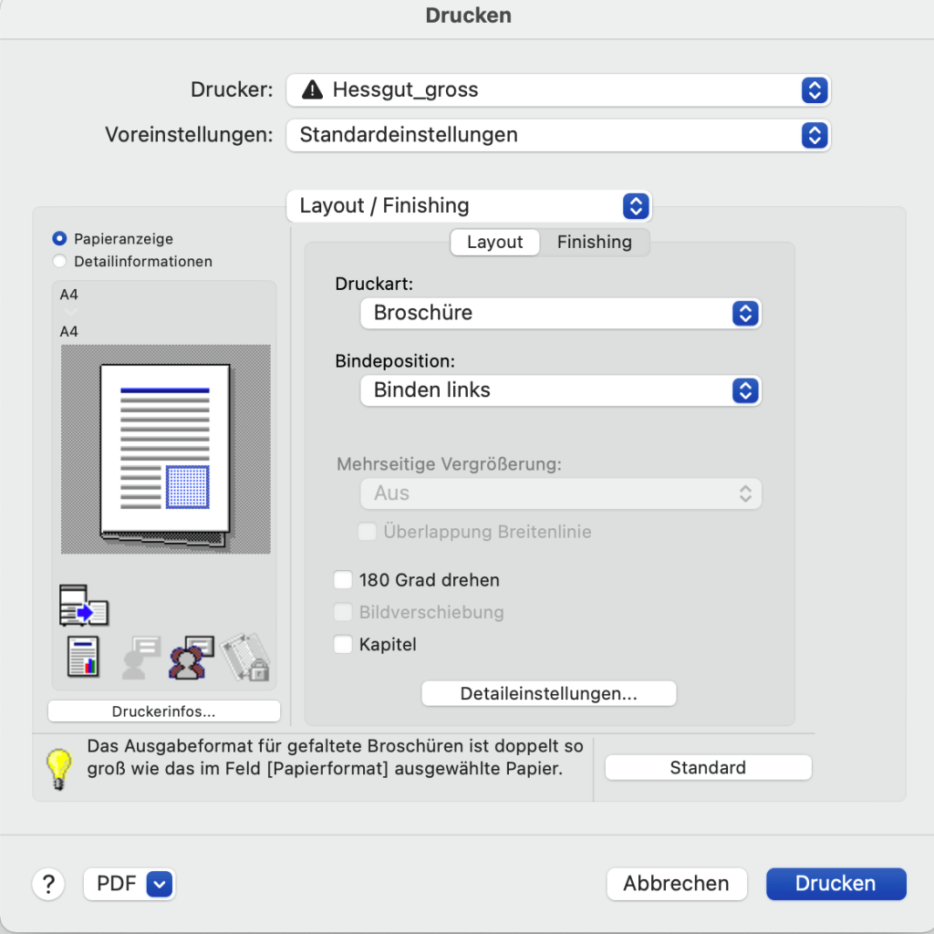Screen dimensions: 934x934
Task: Expand the Bindeposition dropdown
Action: click(x=560, y=390)
